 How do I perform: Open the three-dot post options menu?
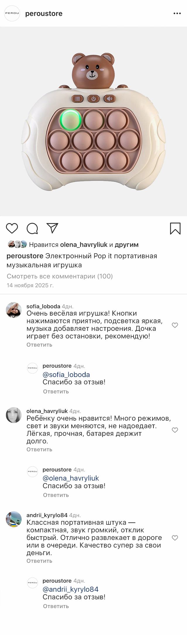[177, 13]
